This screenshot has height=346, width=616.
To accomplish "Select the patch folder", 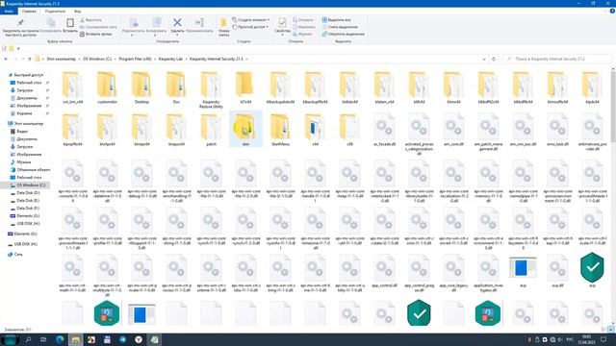I will [x=211, y=130].
